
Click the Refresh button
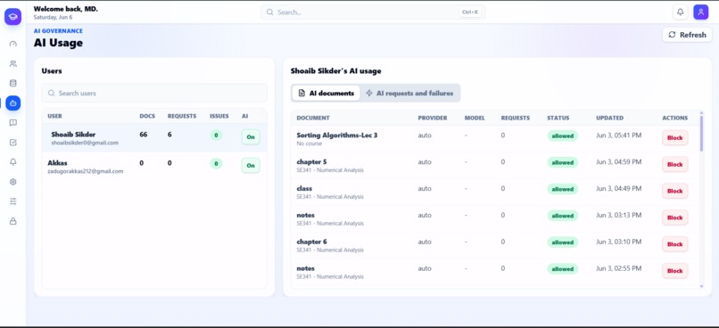(x=687, y=35)
